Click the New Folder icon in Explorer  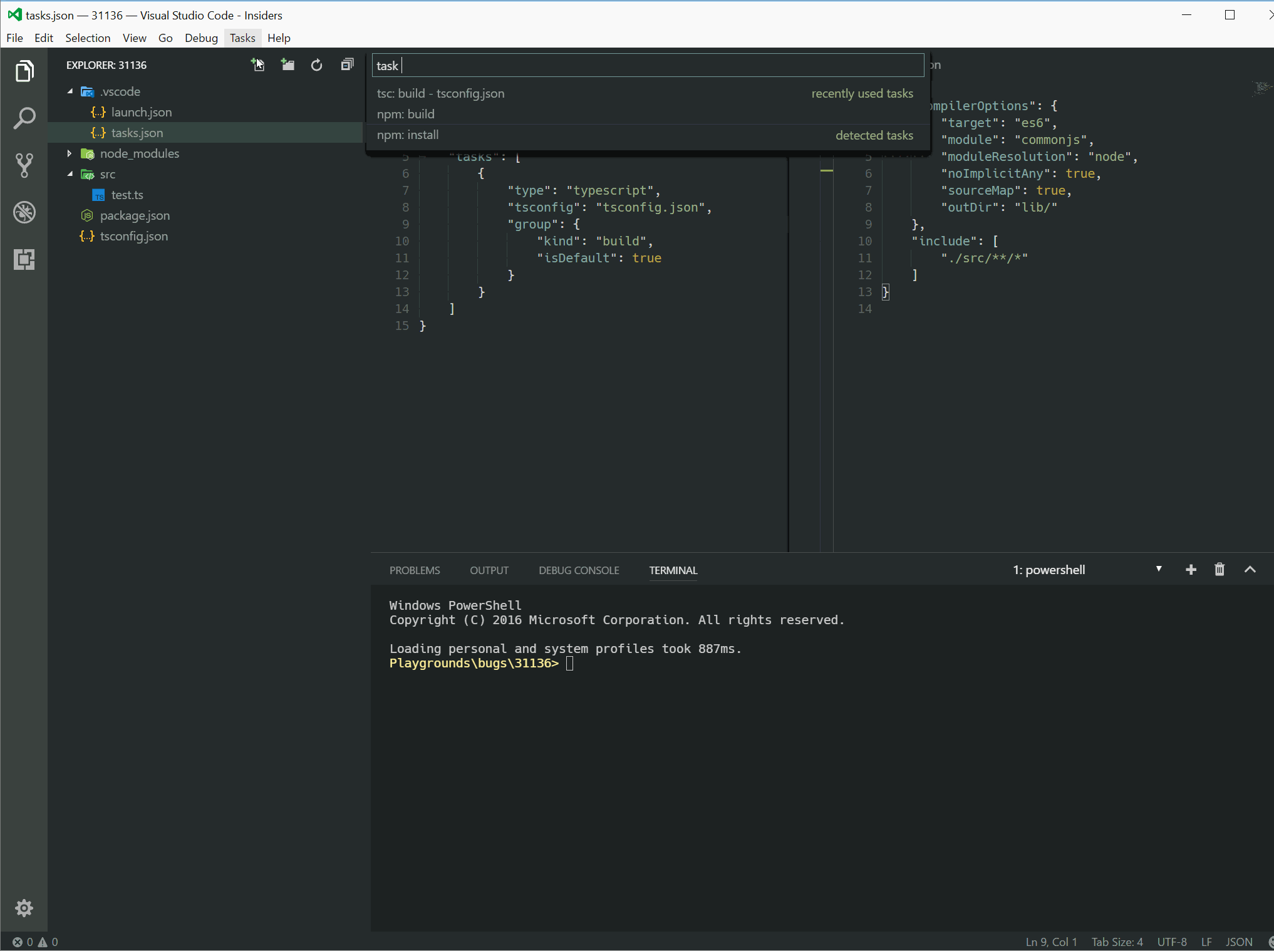pos(287,64)
